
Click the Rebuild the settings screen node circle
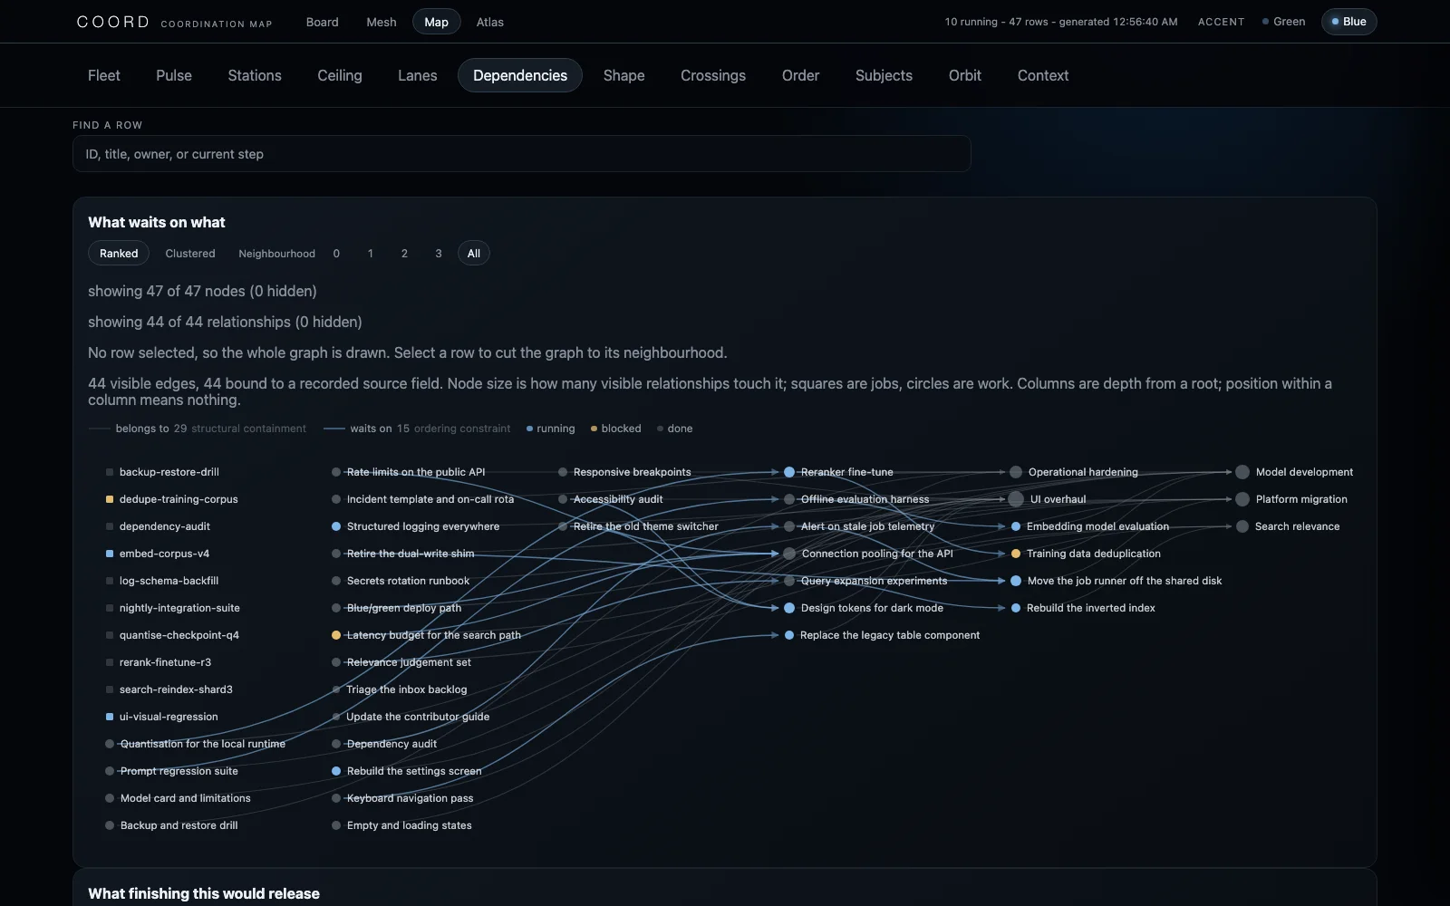pyautogui.click(x=336, y=771)
